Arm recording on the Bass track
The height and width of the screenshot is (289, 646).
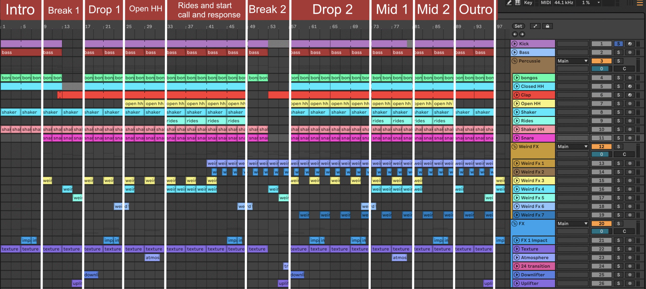coord(630,52)
